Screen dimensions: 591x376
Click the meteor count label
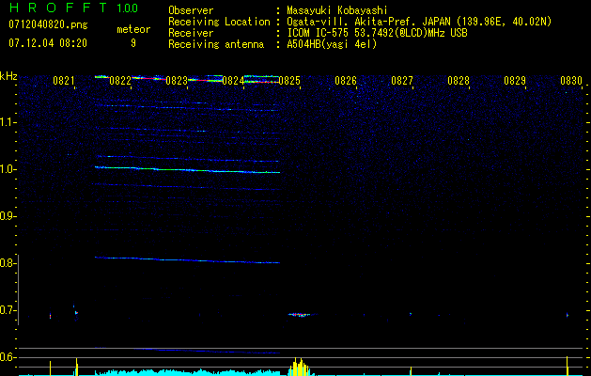click(x=133, y=29)
